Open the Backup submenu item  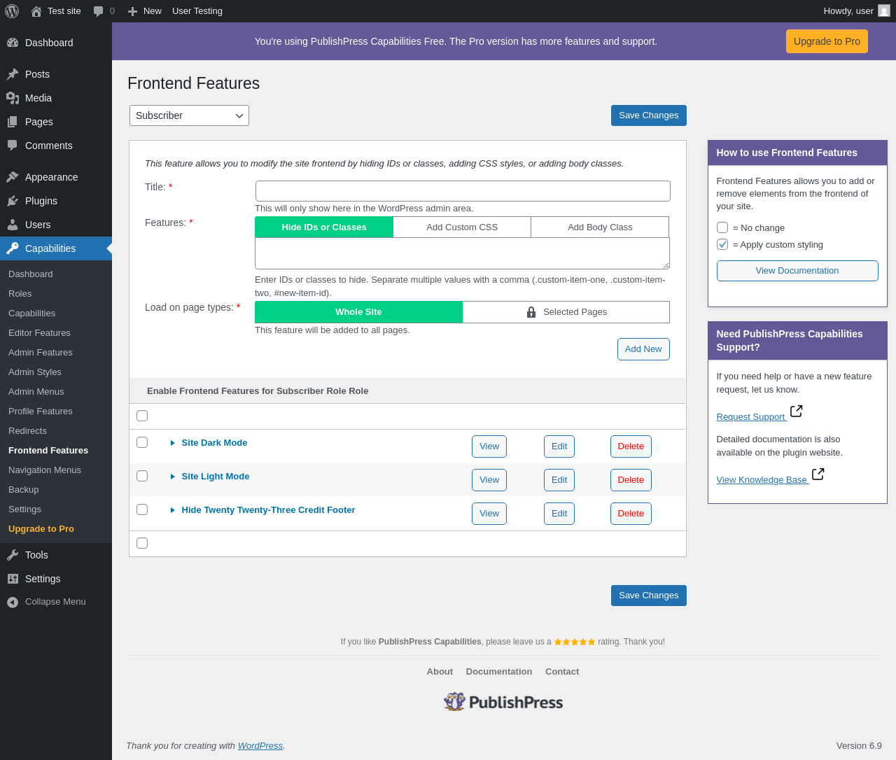[x=24, y=490]
